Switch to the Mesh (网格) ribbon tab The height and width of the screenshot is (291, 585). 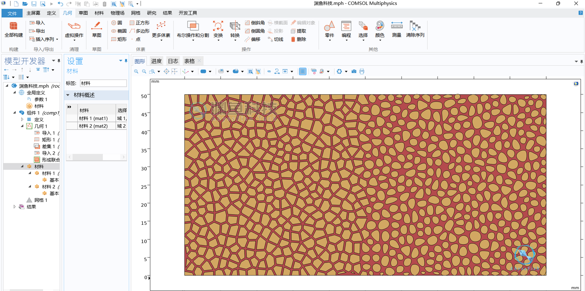136,13
